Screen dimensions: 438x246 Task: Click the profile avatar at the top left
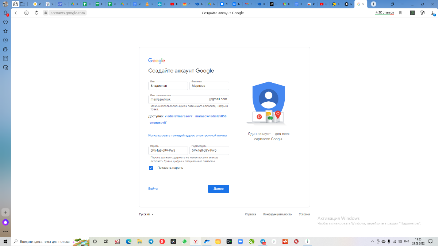coord(5,4)
